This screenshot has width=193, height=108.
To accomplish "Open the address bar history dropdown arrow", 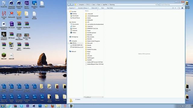I will tap(156, 5).
